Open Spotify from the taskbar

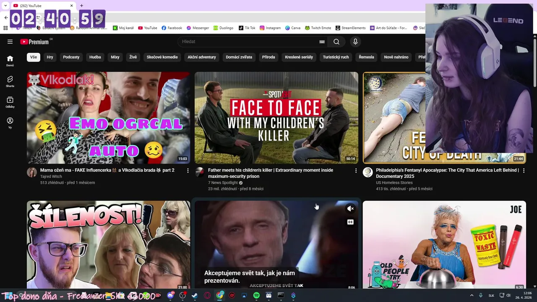tap(256, 296)
